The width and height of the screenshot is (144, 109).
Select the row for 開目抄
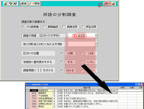pos(84,107)
